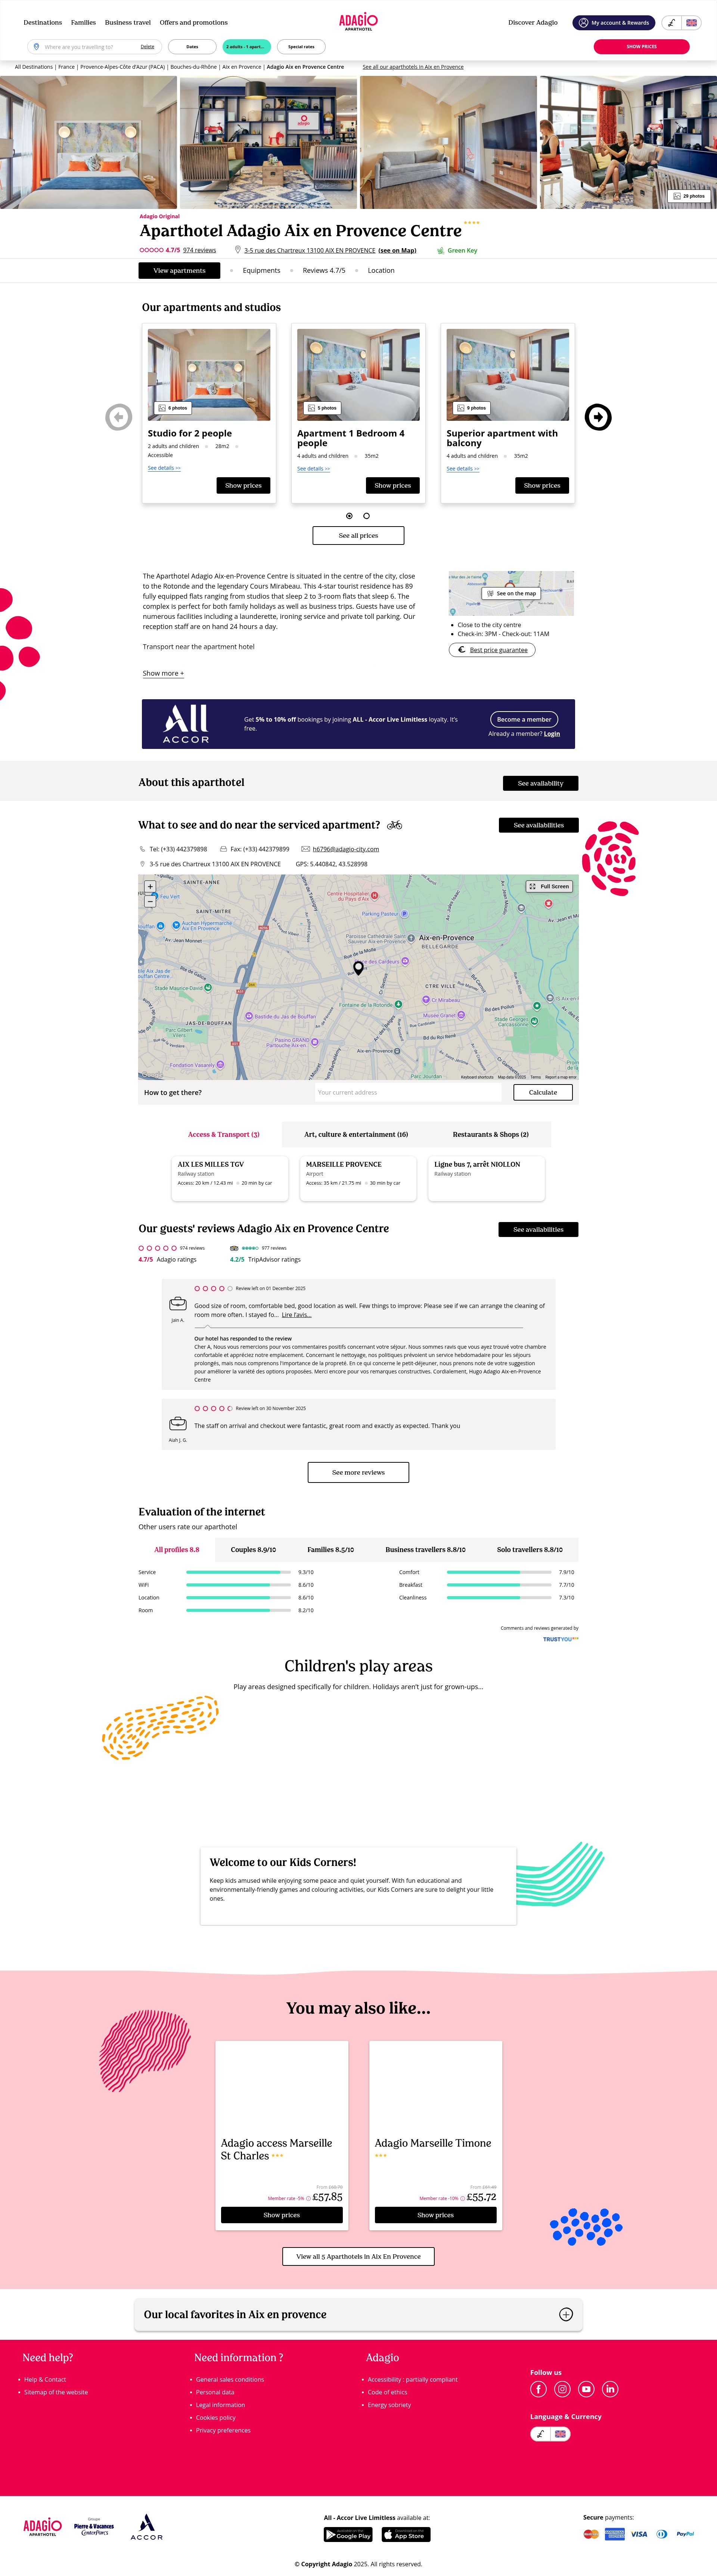Image resolution: width=717 pixels, height=2576 pixels.
Task: Open the 9 photos badge on Superior apartment
Action: (x=471, y=408)
